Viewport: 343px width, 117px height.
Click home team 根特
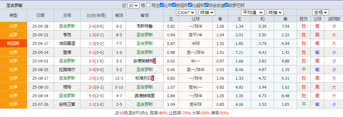[67, 87]
